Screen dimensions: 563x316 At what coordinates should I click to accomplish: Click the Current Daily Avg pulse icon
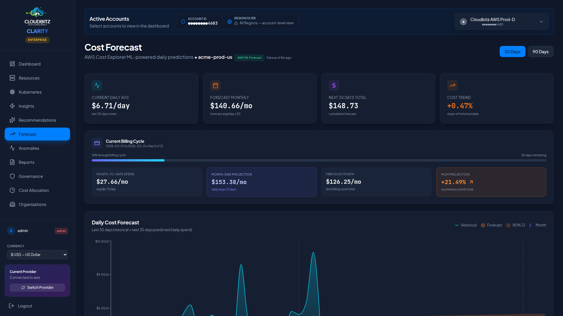pyautogui.click(x=97, y=85)
